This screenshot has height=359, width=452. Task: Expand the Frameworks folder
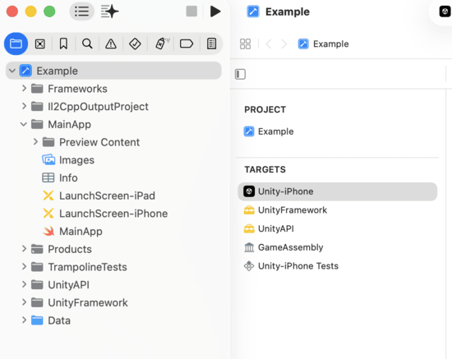pyautogui.click(x=24, y=89)
